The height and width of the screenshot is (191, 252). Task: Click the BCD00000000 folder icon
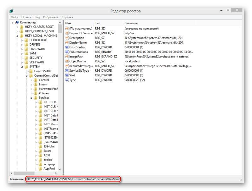click(26, 40)
